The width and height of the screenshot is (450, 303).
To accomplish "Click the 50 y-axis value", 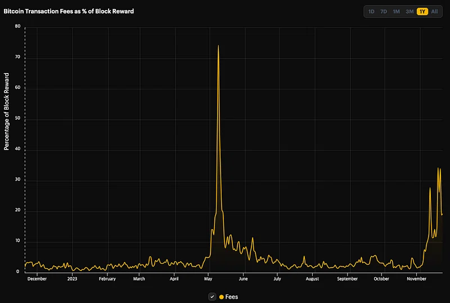I will click(17, 118).
